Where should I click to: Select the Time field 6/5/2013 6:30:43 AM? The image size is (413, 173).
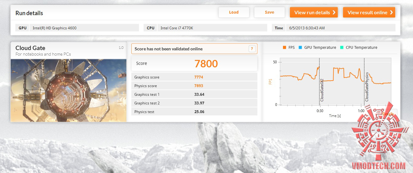tap(341, 28)
